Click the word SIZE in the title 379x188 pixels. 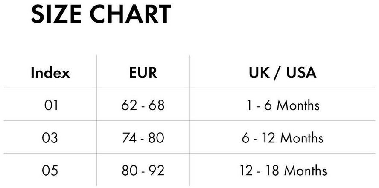(57, 14)
